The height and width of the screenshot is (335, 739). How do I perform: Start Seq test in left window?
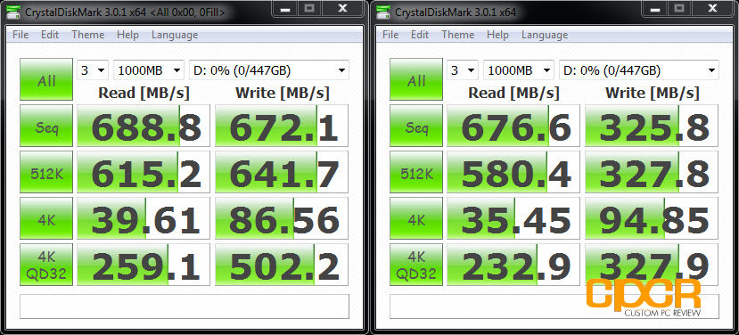tap(46, 126)
